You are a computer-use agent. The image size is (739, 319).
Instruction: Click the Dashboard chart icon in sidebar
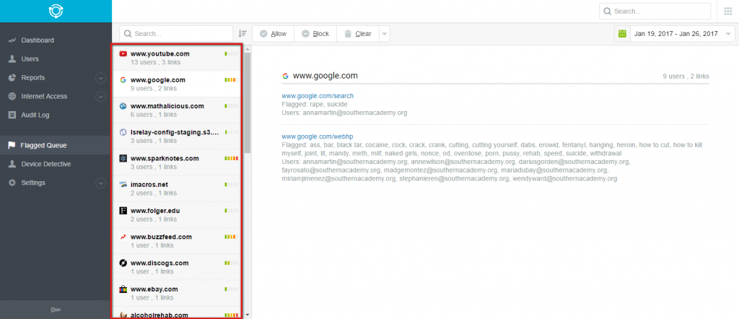(x=12, y=40)
